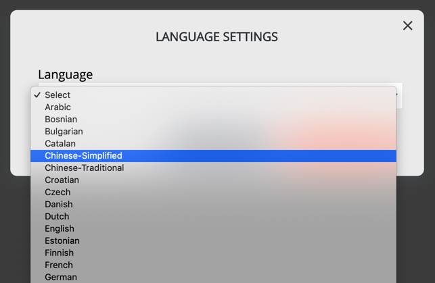Select Croatian in the language list
435x283 pixels.
click(213, 180)
